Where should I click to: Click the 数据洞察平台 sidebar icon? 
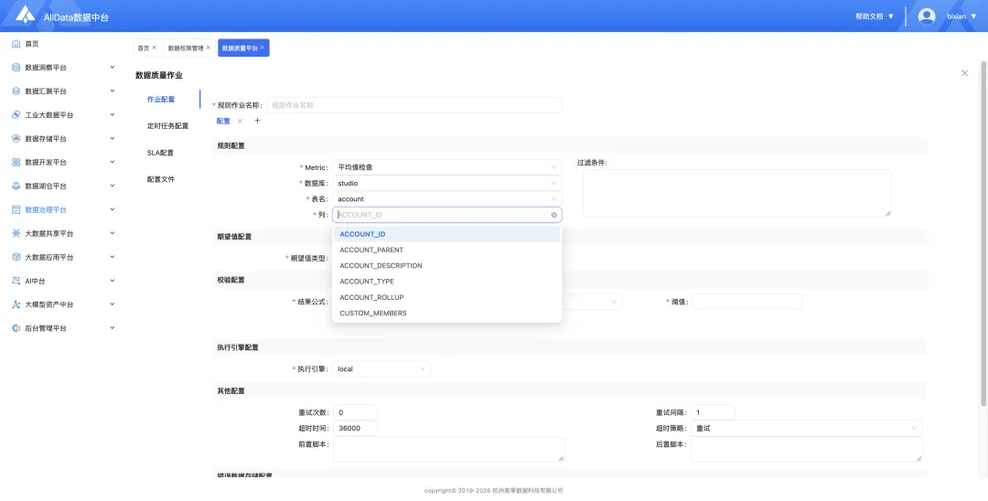16,68
